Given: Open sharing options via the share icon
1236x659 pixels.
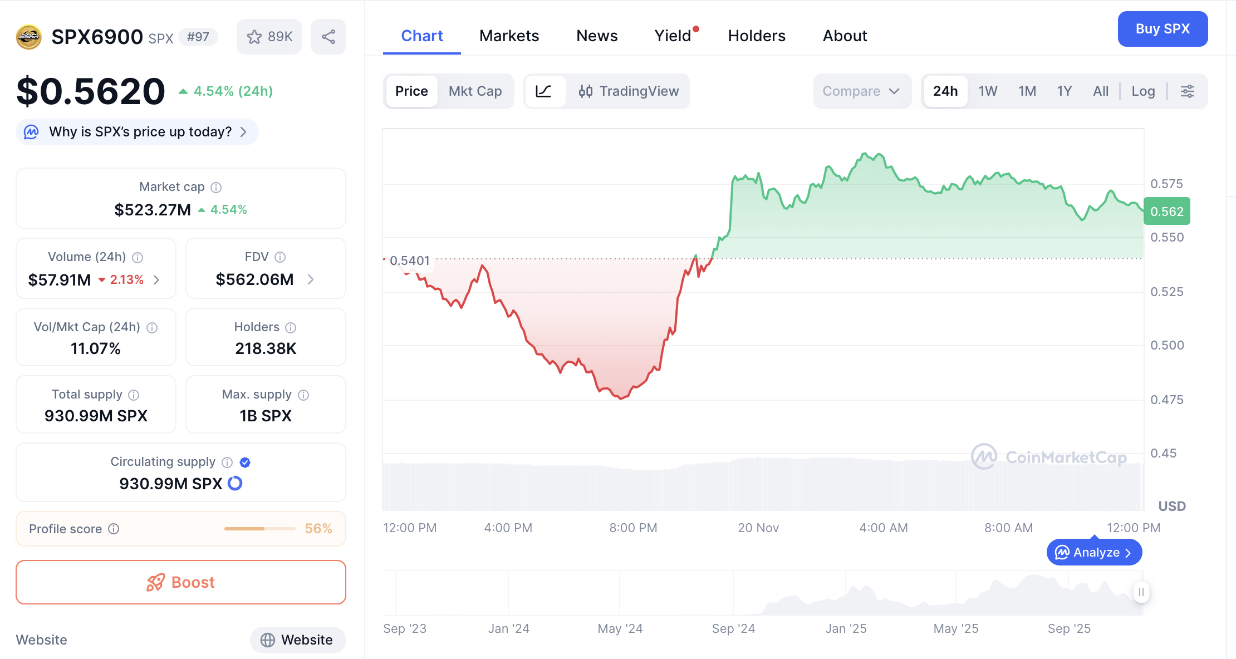Looking at the screenshot, I should 328,37.
